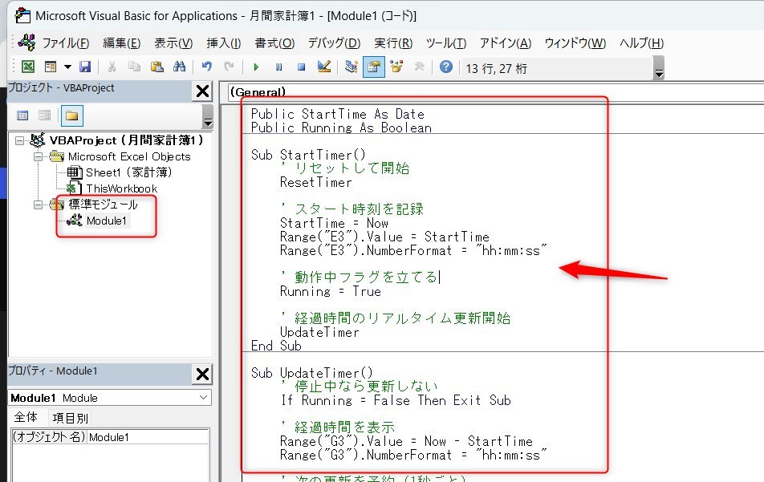Click the 'Public Running As Boolean' line
This screenshot has height=482, width=764.
pos(341,128)
